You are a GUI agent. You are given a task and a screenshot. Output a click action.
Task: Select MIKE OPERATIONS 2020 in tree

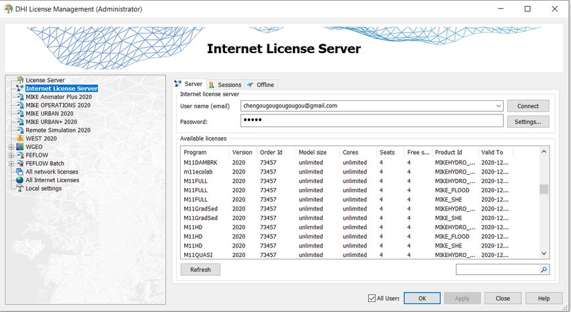pos(58,106)
